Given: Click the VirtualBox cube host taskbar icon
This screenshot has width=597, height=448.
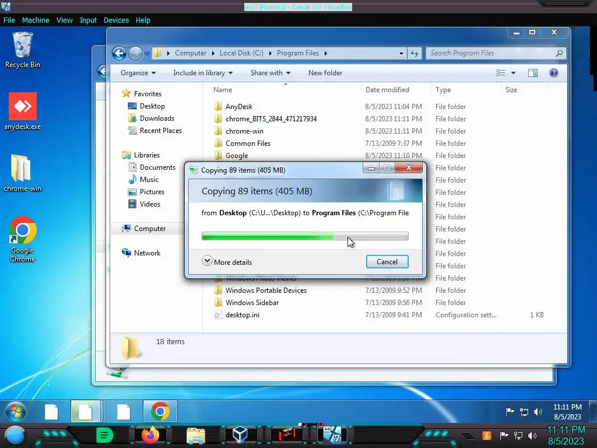Looking at the screenshot, I should [x=240, y=435].
